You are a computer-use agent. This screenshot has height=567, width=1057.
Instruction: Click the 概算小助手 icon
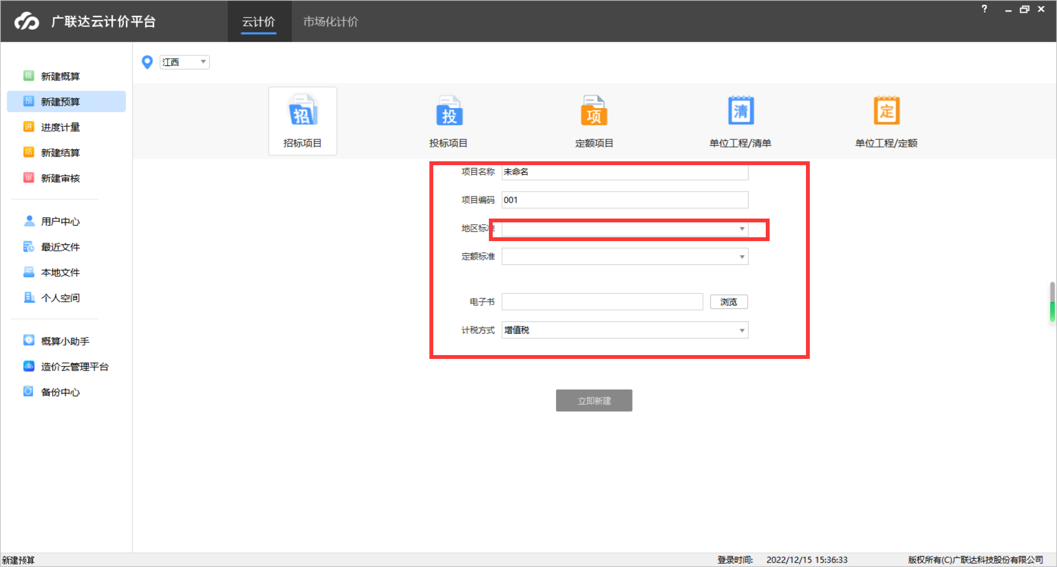pyautogui.click(x=29, y=341)
